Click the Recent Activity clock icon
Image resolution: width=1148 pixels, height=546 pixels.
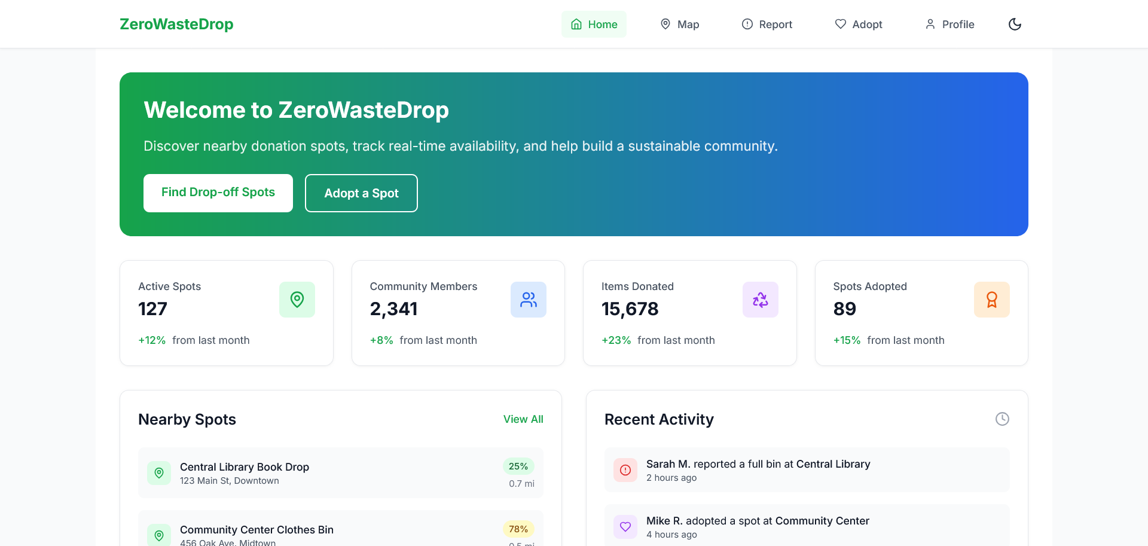tap(1002, 419)
